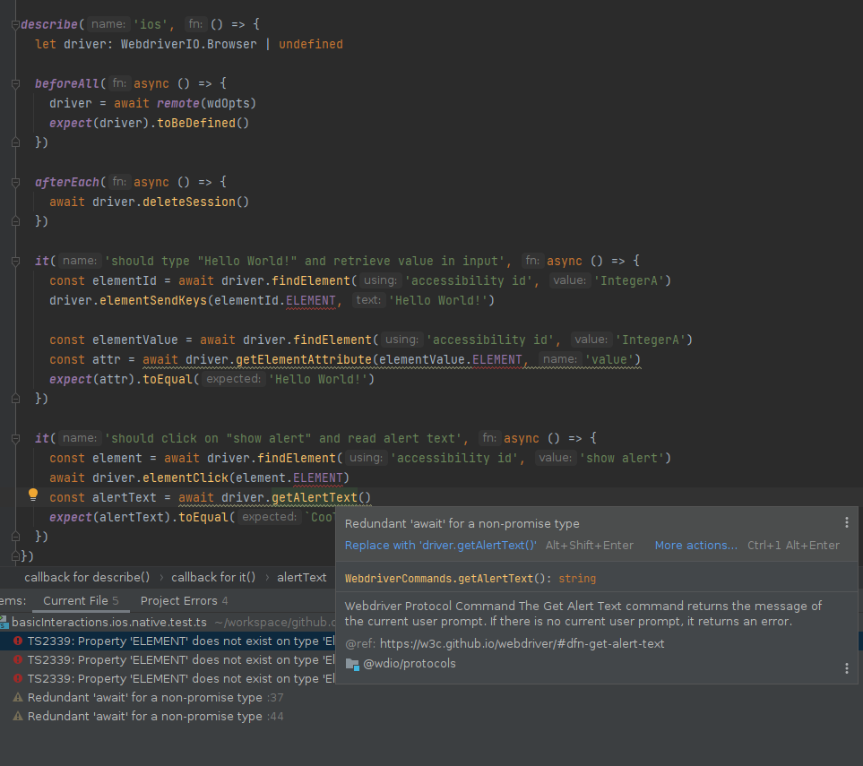This screenshot has height=766, width=863.
Task: Click fold end marker closing the second it block
Action: point(15,537)
